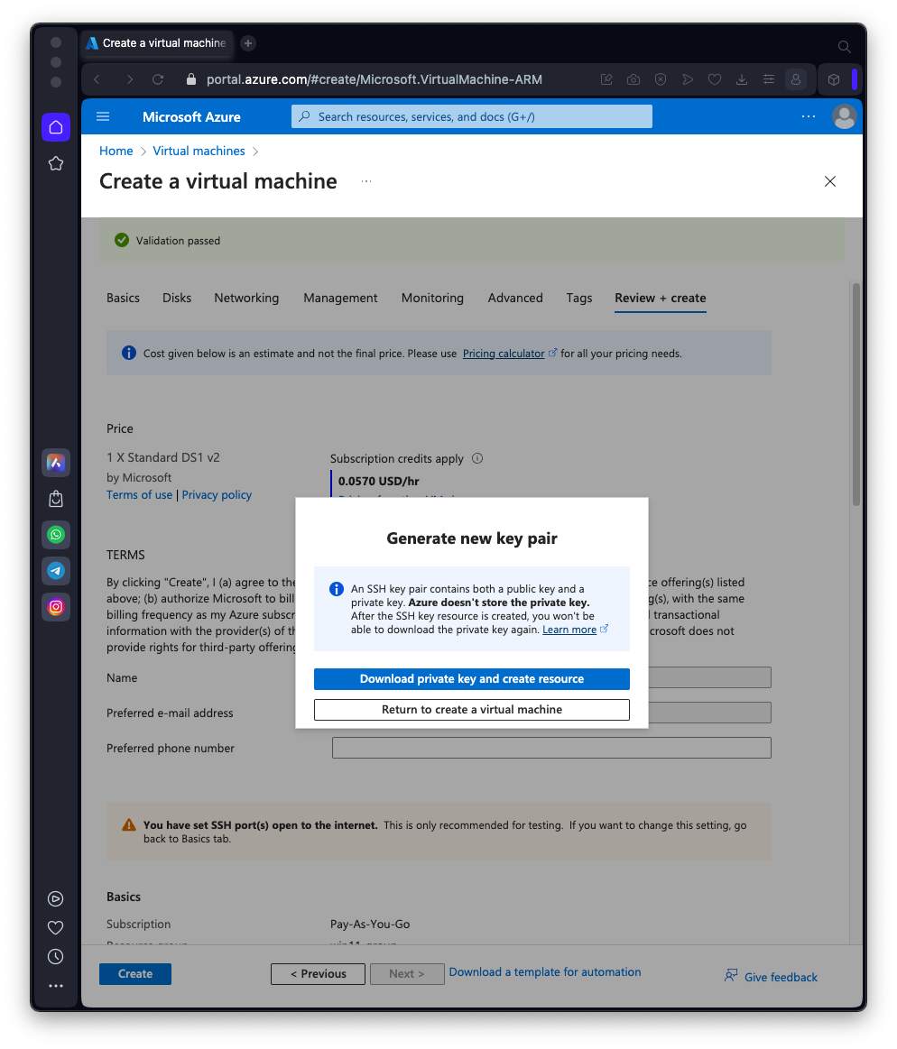The width and height of the screenshot is (897, 1049).
Task: Click the heart bookmark icon in address bar
Action: pos(715,79)
